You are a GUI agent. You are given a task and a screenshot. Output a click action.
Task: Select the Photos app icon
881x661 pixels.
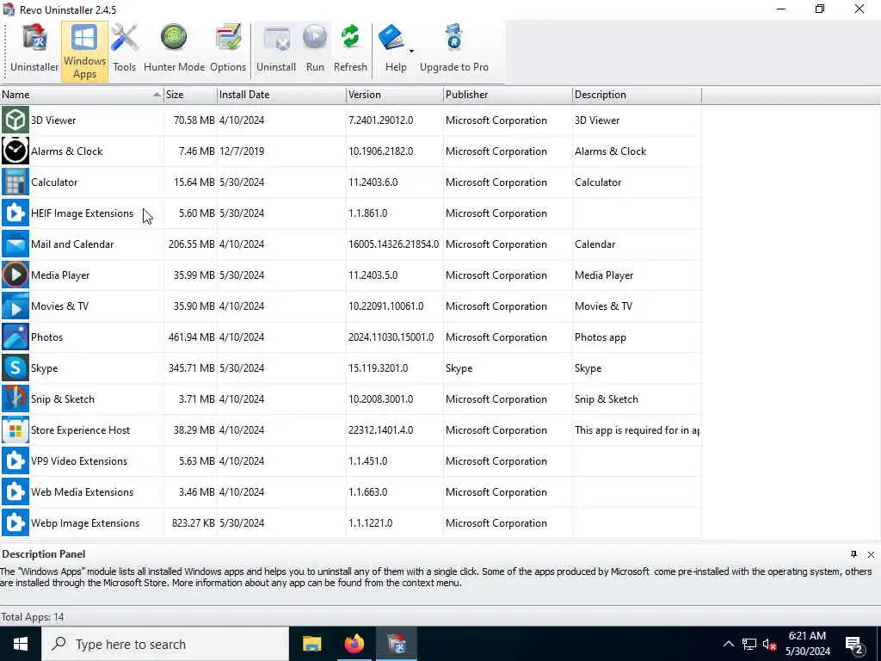tap(15, 337)
